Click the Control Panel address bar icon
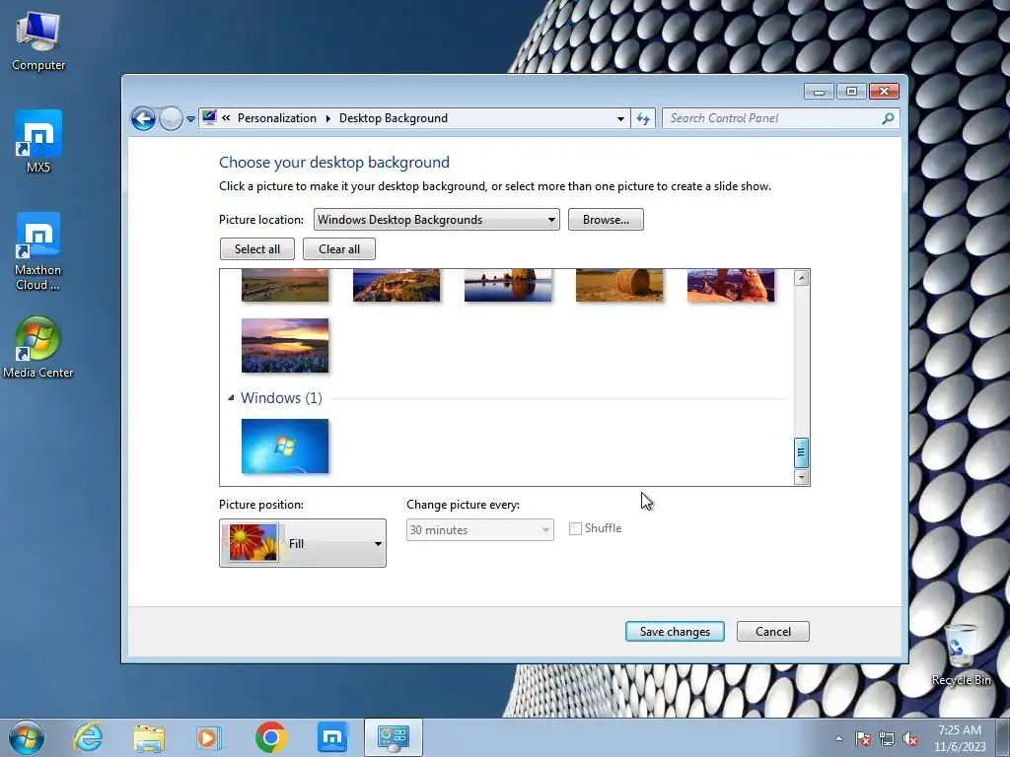Screen dimensions: 1010x757 209,118
